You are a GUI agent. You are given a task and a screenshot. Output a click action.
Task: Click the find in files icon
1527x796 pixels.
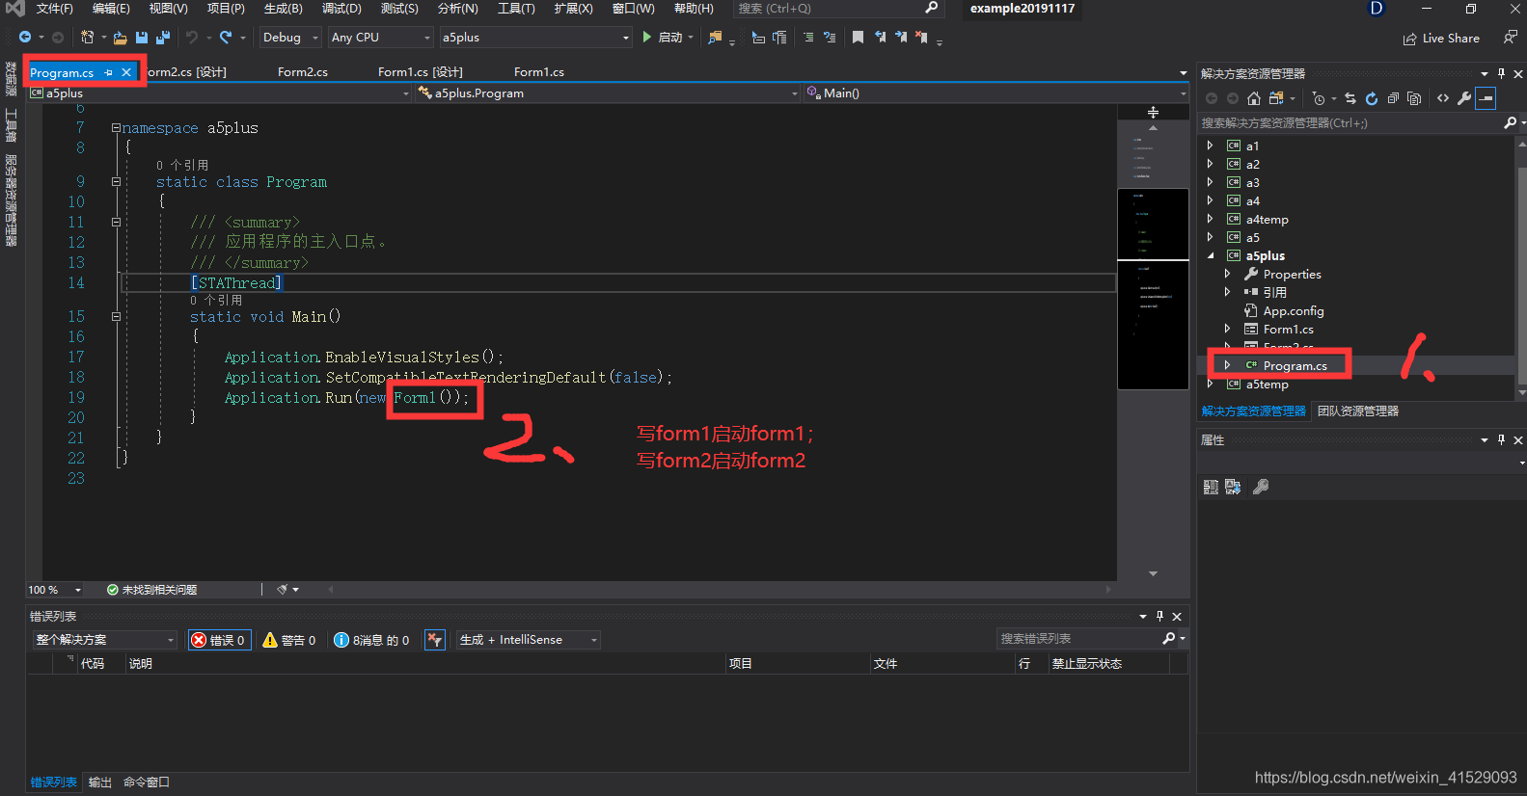715,38
